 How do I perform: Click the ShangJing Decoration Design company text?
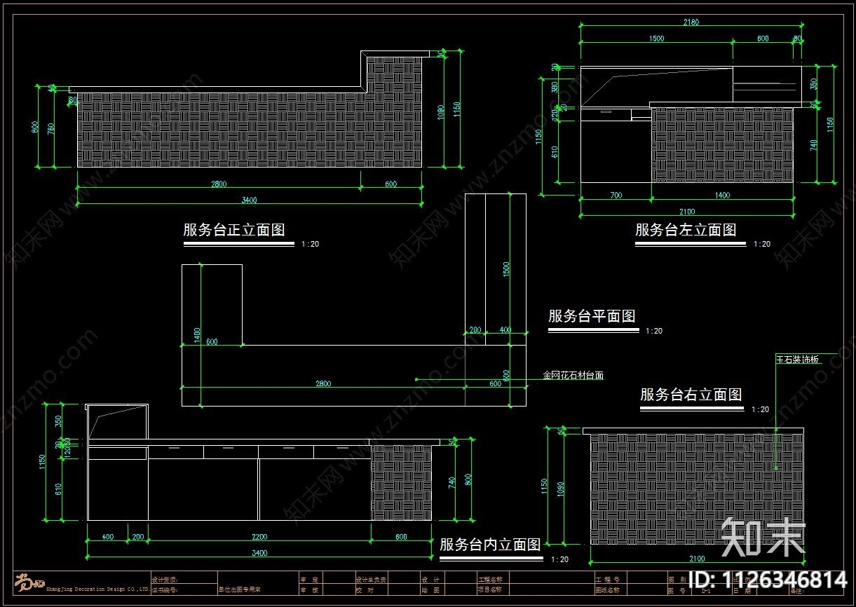click(97, 590)
